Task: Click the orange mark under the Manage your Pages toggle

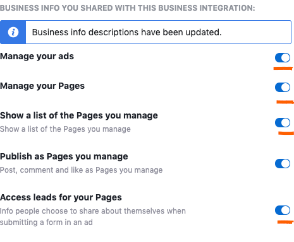Action: coord(285,102)
